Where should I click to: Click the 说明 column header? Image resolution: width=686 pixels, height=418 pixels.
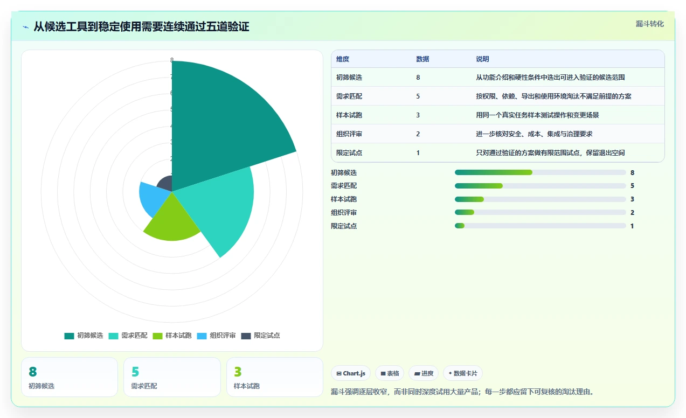click(482, 59)
